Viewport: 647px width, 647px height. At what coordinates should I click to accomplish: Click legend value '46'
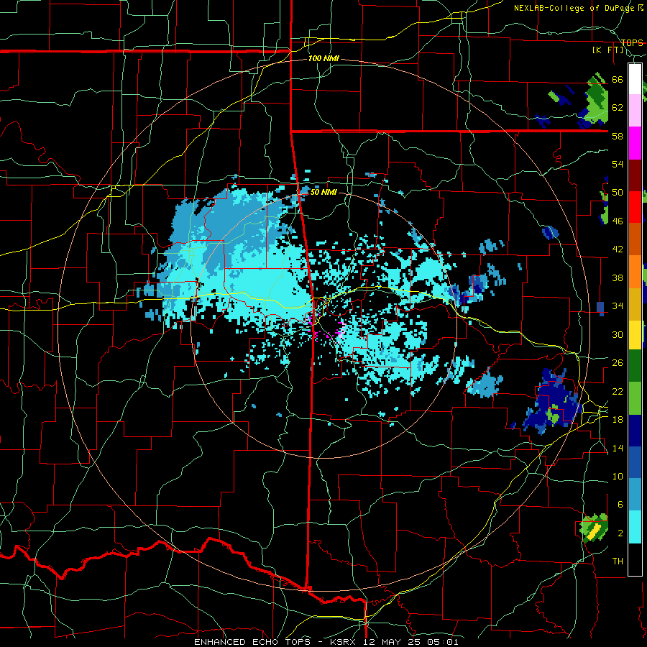pyautogui.click(x=618, y=221)
